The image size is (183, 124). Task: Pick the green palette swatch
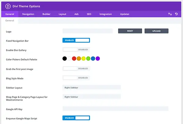point(88,59)
